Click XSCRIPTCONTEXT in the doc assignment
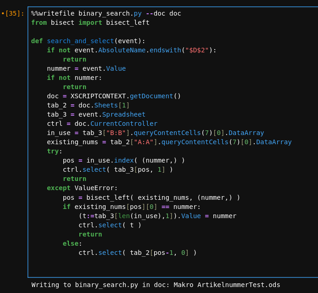 (98, 96)
